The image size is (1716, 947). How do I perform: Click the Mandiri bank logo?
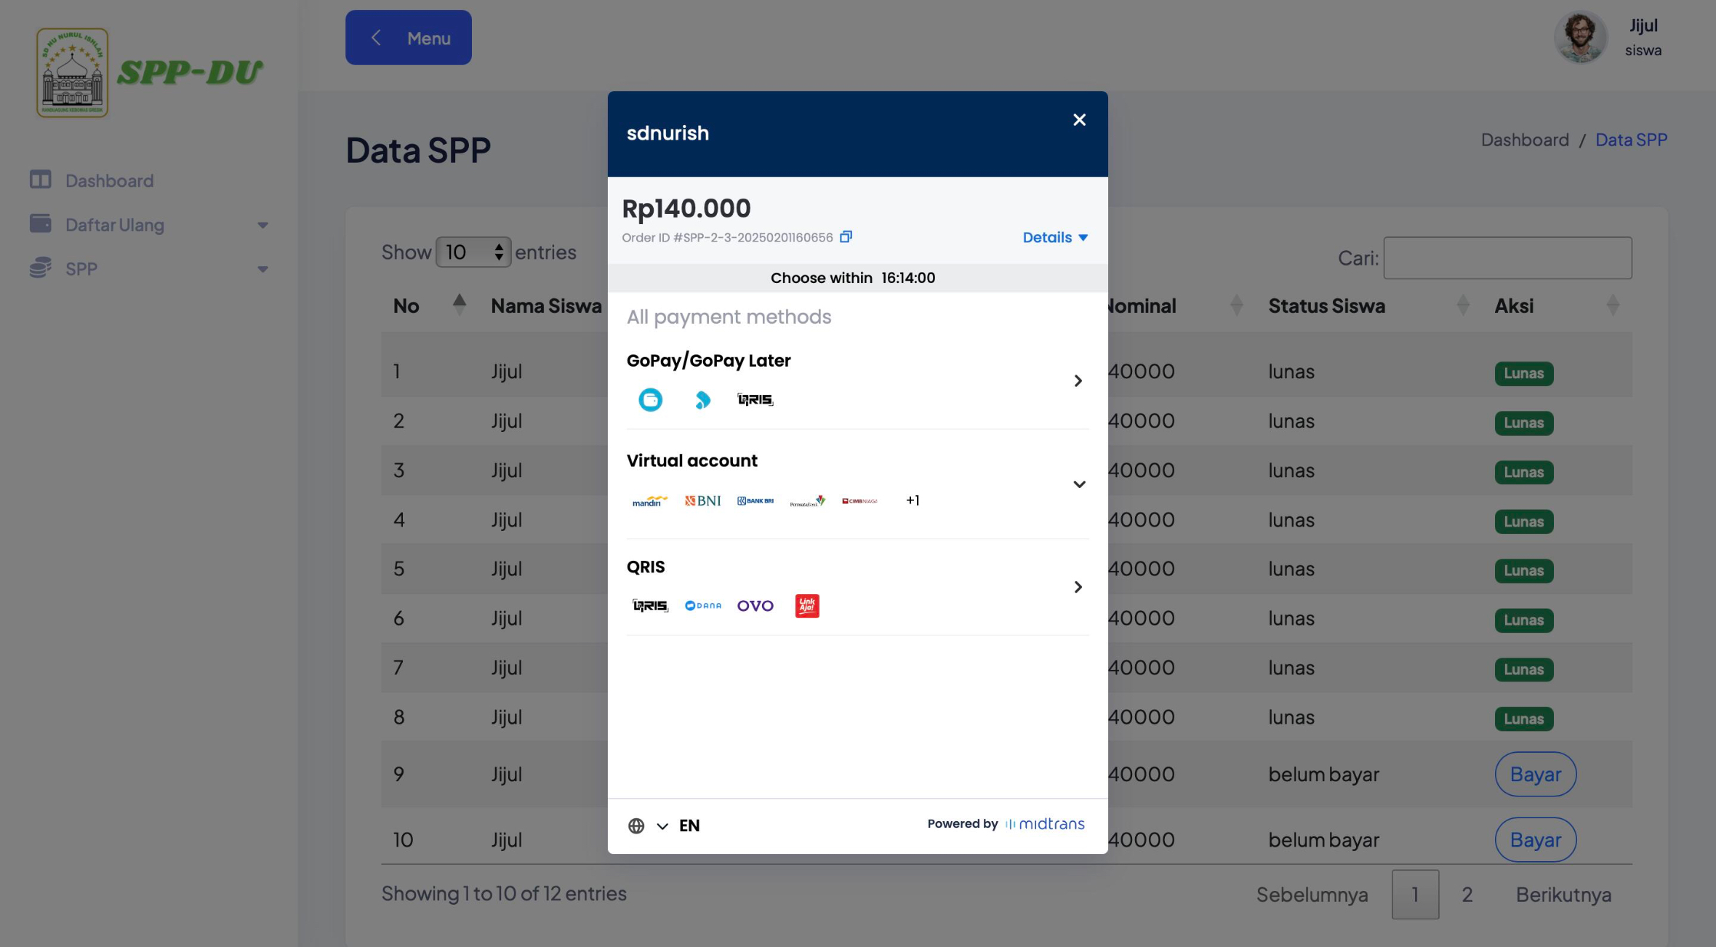tap(649, 501)
